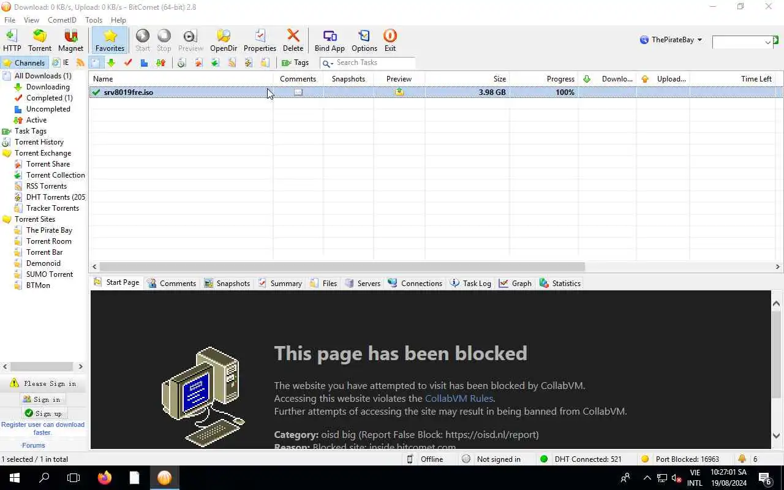Open ThePirateBay search engine dropdown

point(671,40)
